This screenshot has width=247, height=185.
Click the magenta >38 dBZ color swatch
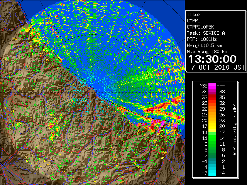[212, 86]
